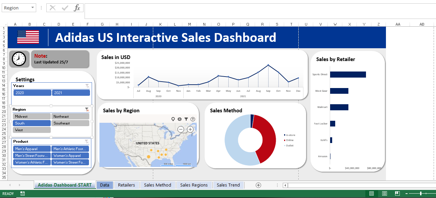Switch to Page Break Preview
436x198 pixels.
(397, 194)
